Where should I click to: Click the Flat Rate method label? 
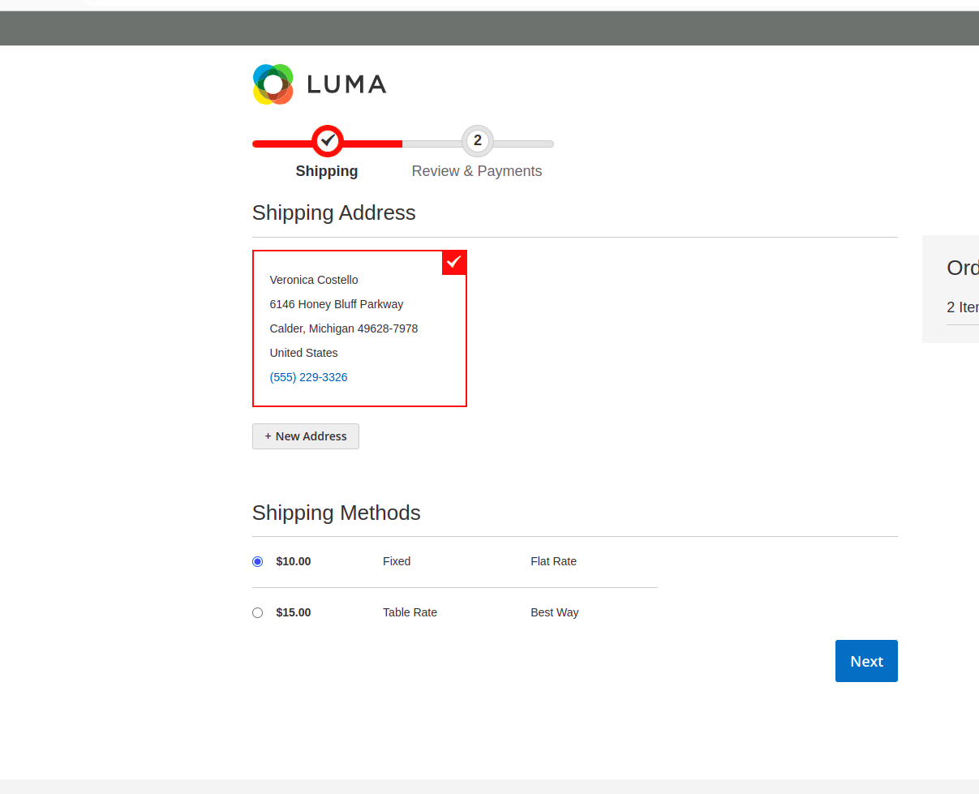(553, 561)
